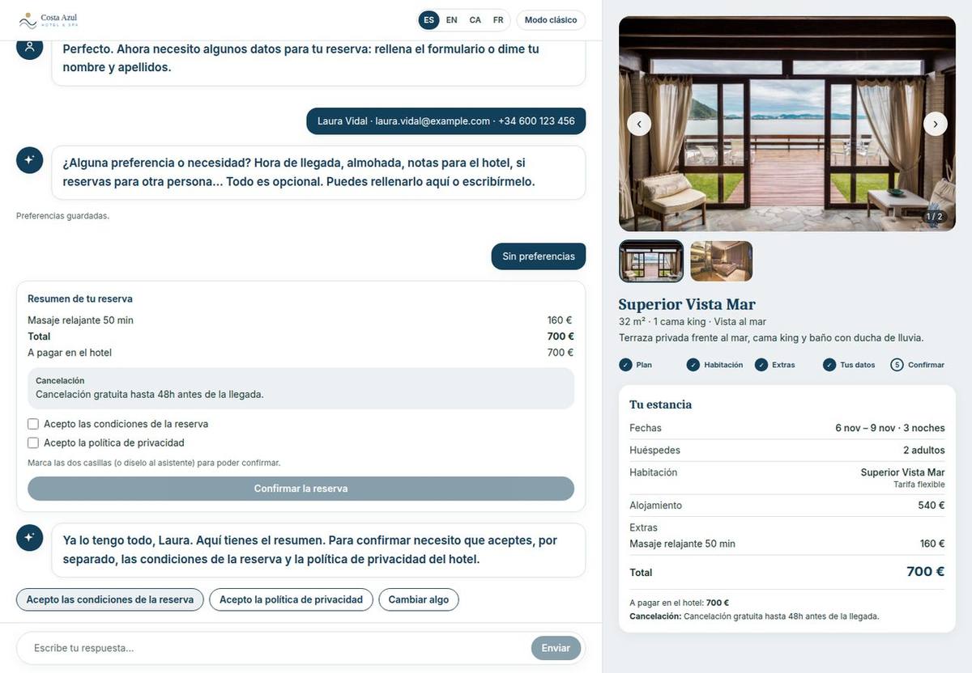Click the Habitación step checkmark icon
The height and width of the screenshot is (673, 972).
[693, 365]
